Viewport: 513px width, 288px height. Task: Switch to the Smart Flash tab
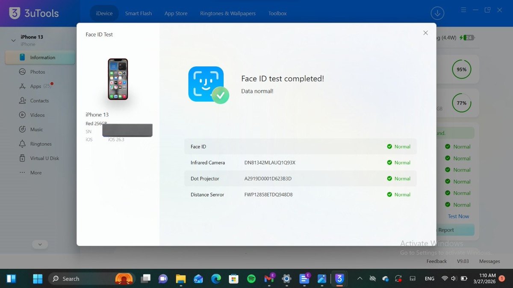[139, 13]
